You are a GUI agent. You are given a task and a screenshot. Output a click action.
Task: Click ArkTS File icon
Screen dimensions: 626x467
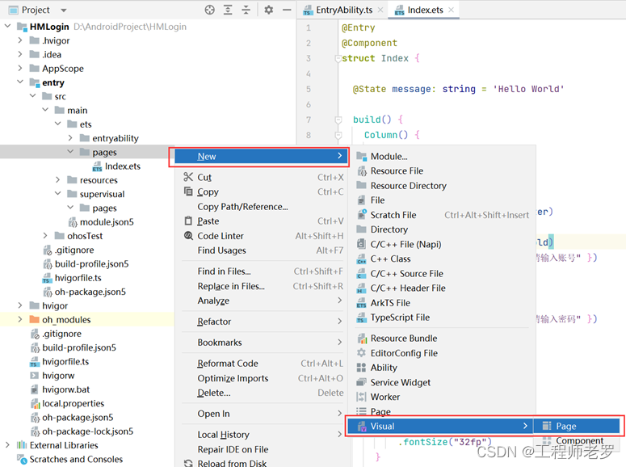click(361, 303)
